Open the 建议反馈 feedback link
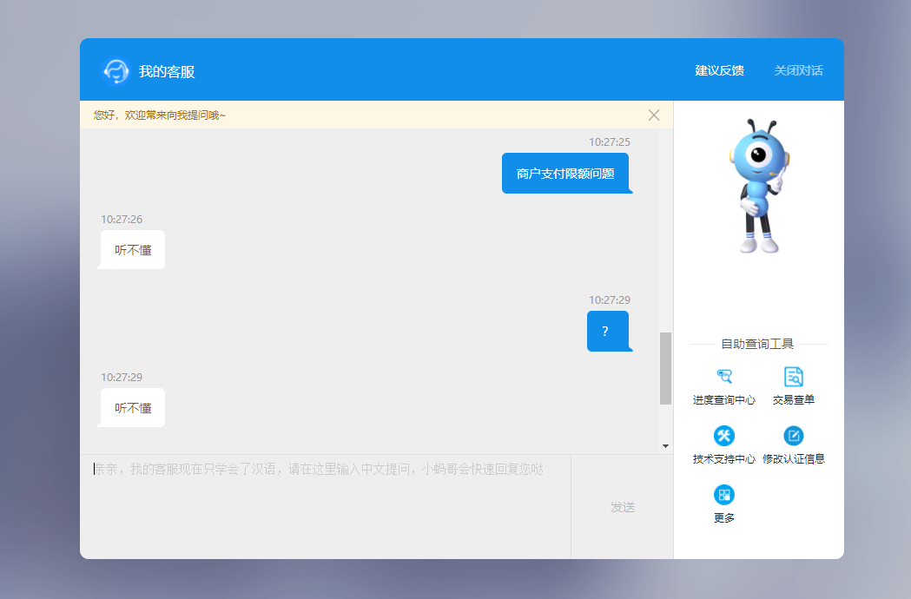The height and width of the screenshot is (599, 911). pyautogui.click(x=719, y=70)
